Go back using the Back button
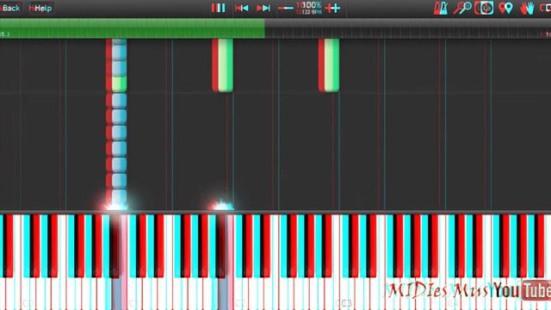Viewport: 551px width, 310px height. [x=10, y=8]
